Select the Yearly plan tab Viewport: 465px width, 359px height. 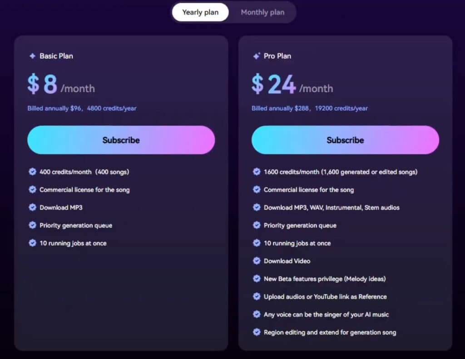pos(200,12)
